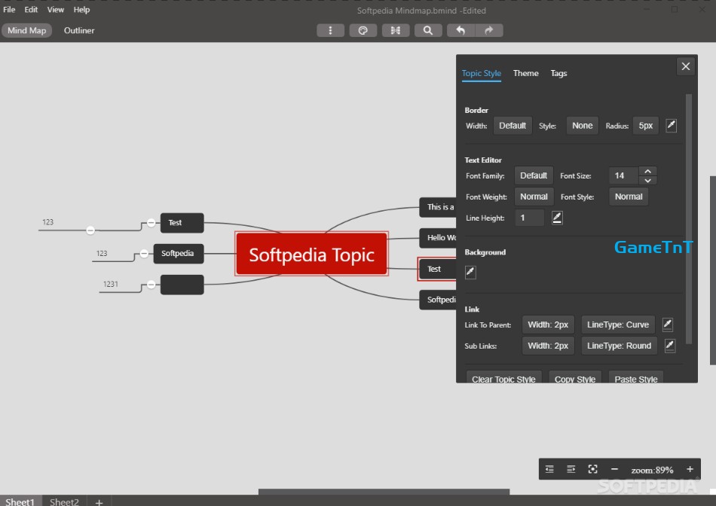Switch to the Tags tab
Viewport: 716px width, 506px height.
pyautogui.click(x=558, y=74)
